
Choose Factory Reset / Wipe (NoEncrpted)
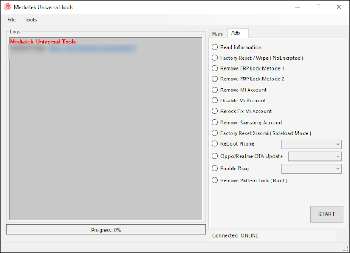[258, 58]
